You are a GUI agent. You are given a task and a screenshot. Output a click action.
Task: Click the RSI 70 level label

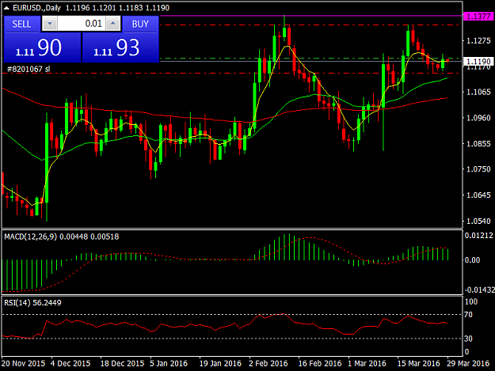click(x=469, y=315)
